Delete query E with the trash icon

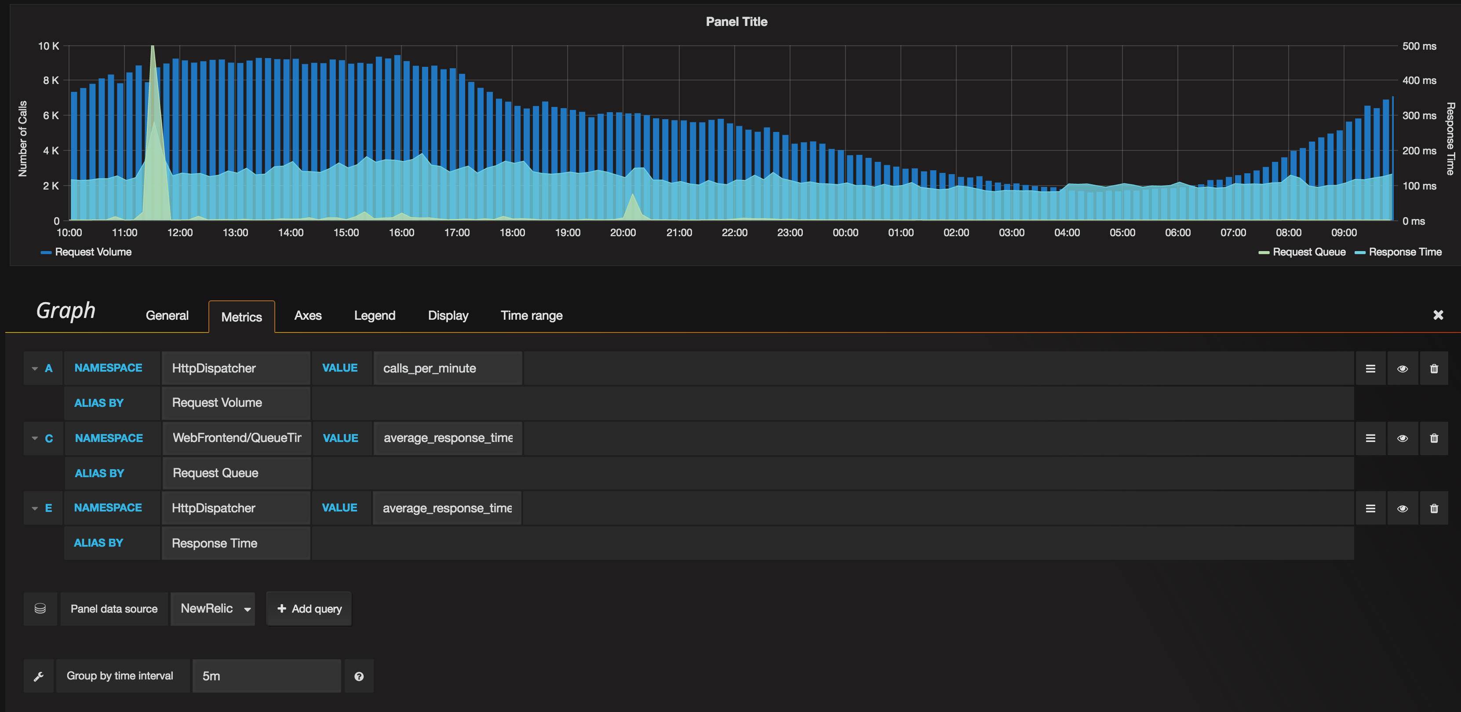1434,508
